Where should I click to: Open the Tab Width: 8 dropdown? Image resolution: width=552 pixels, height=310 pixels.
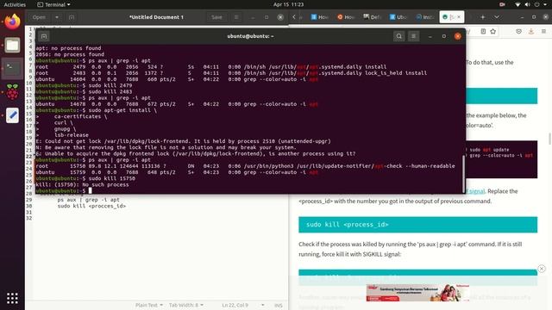tap(186, 305)
